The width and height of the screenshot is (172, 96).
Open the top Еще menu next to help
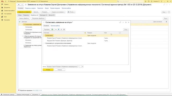(x=164, y=12)
